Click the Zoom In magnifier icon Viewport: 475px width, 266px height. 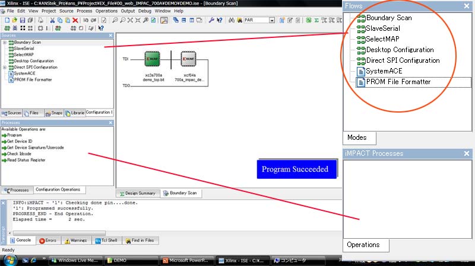click(x=115, y=20)
